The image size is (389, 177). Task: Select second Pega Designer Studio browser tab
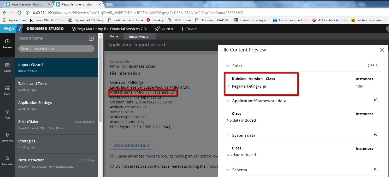pyautogui.click(x=76, y=4)
